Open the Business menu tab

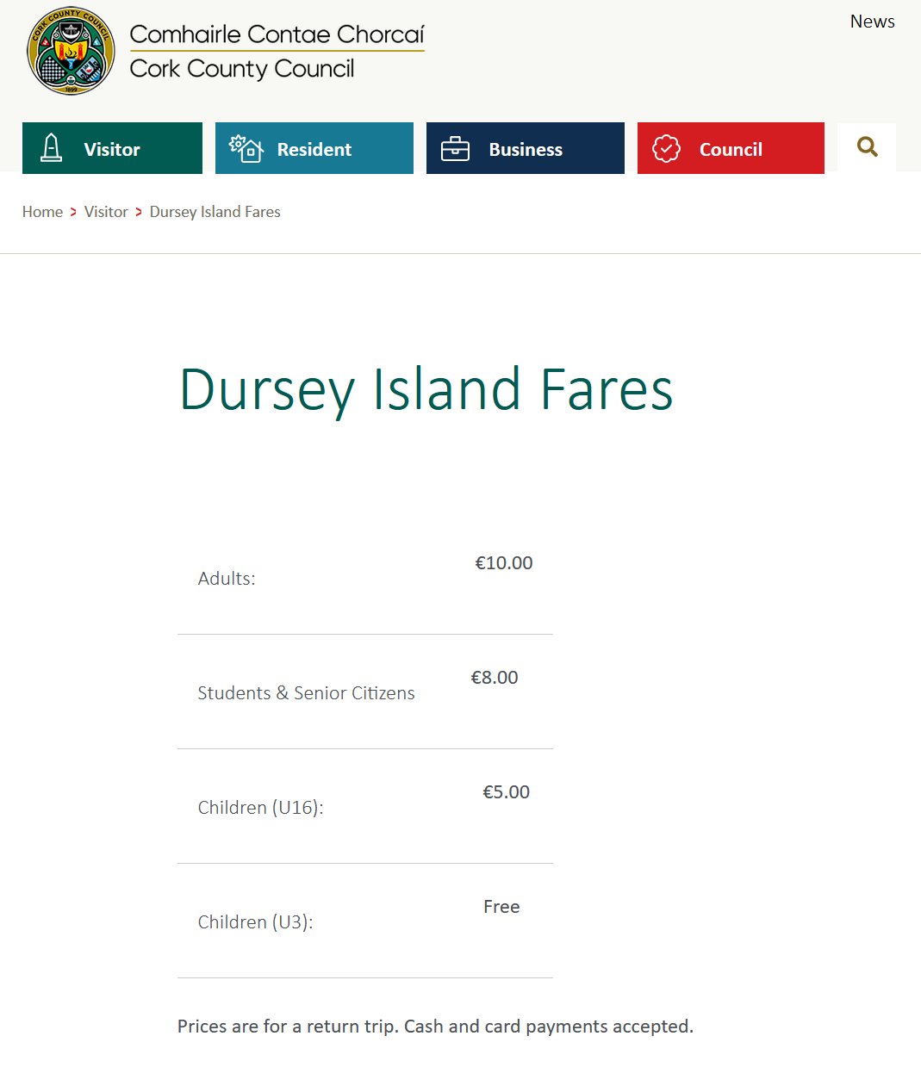point(526,148)
